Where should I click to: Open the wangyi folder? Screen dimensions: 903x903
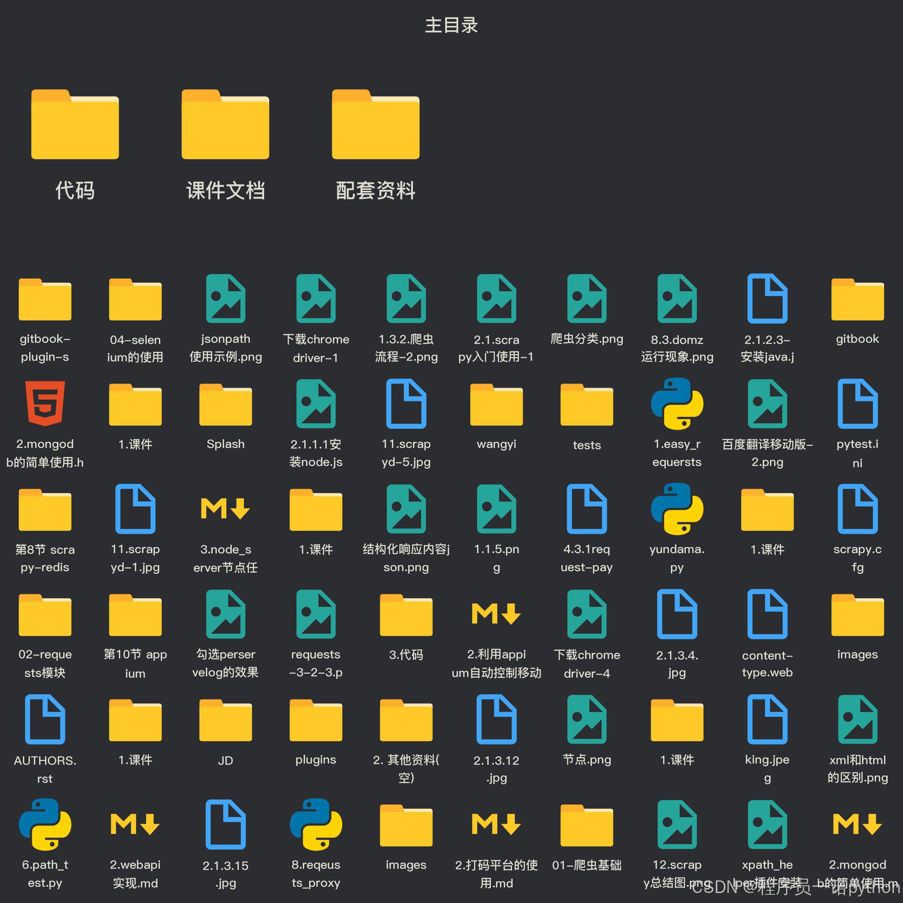[496, 404]
